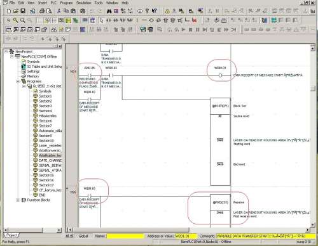Open the PLC menu
Viewport: 318px width, 246px height.
[53, 3]
